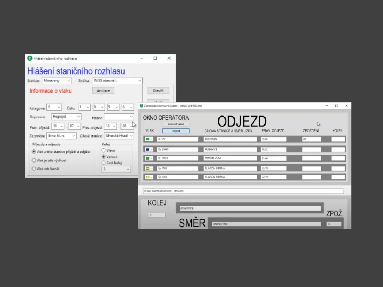Screen dimensions: 383x287
Task: Choose the 'Vlevo' track side option
Action: point(104,150)
